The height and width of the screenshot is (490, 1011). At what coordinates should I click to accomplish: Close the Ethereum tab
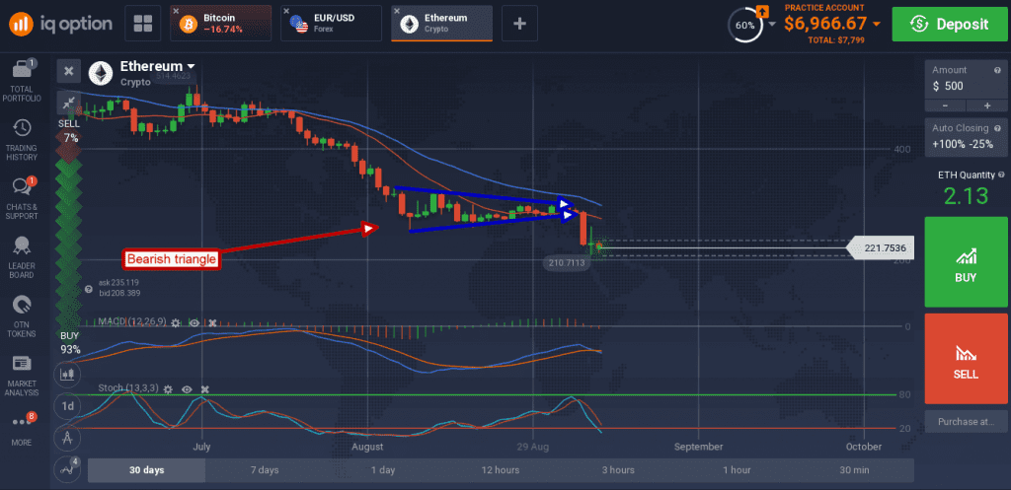point(397,11)
